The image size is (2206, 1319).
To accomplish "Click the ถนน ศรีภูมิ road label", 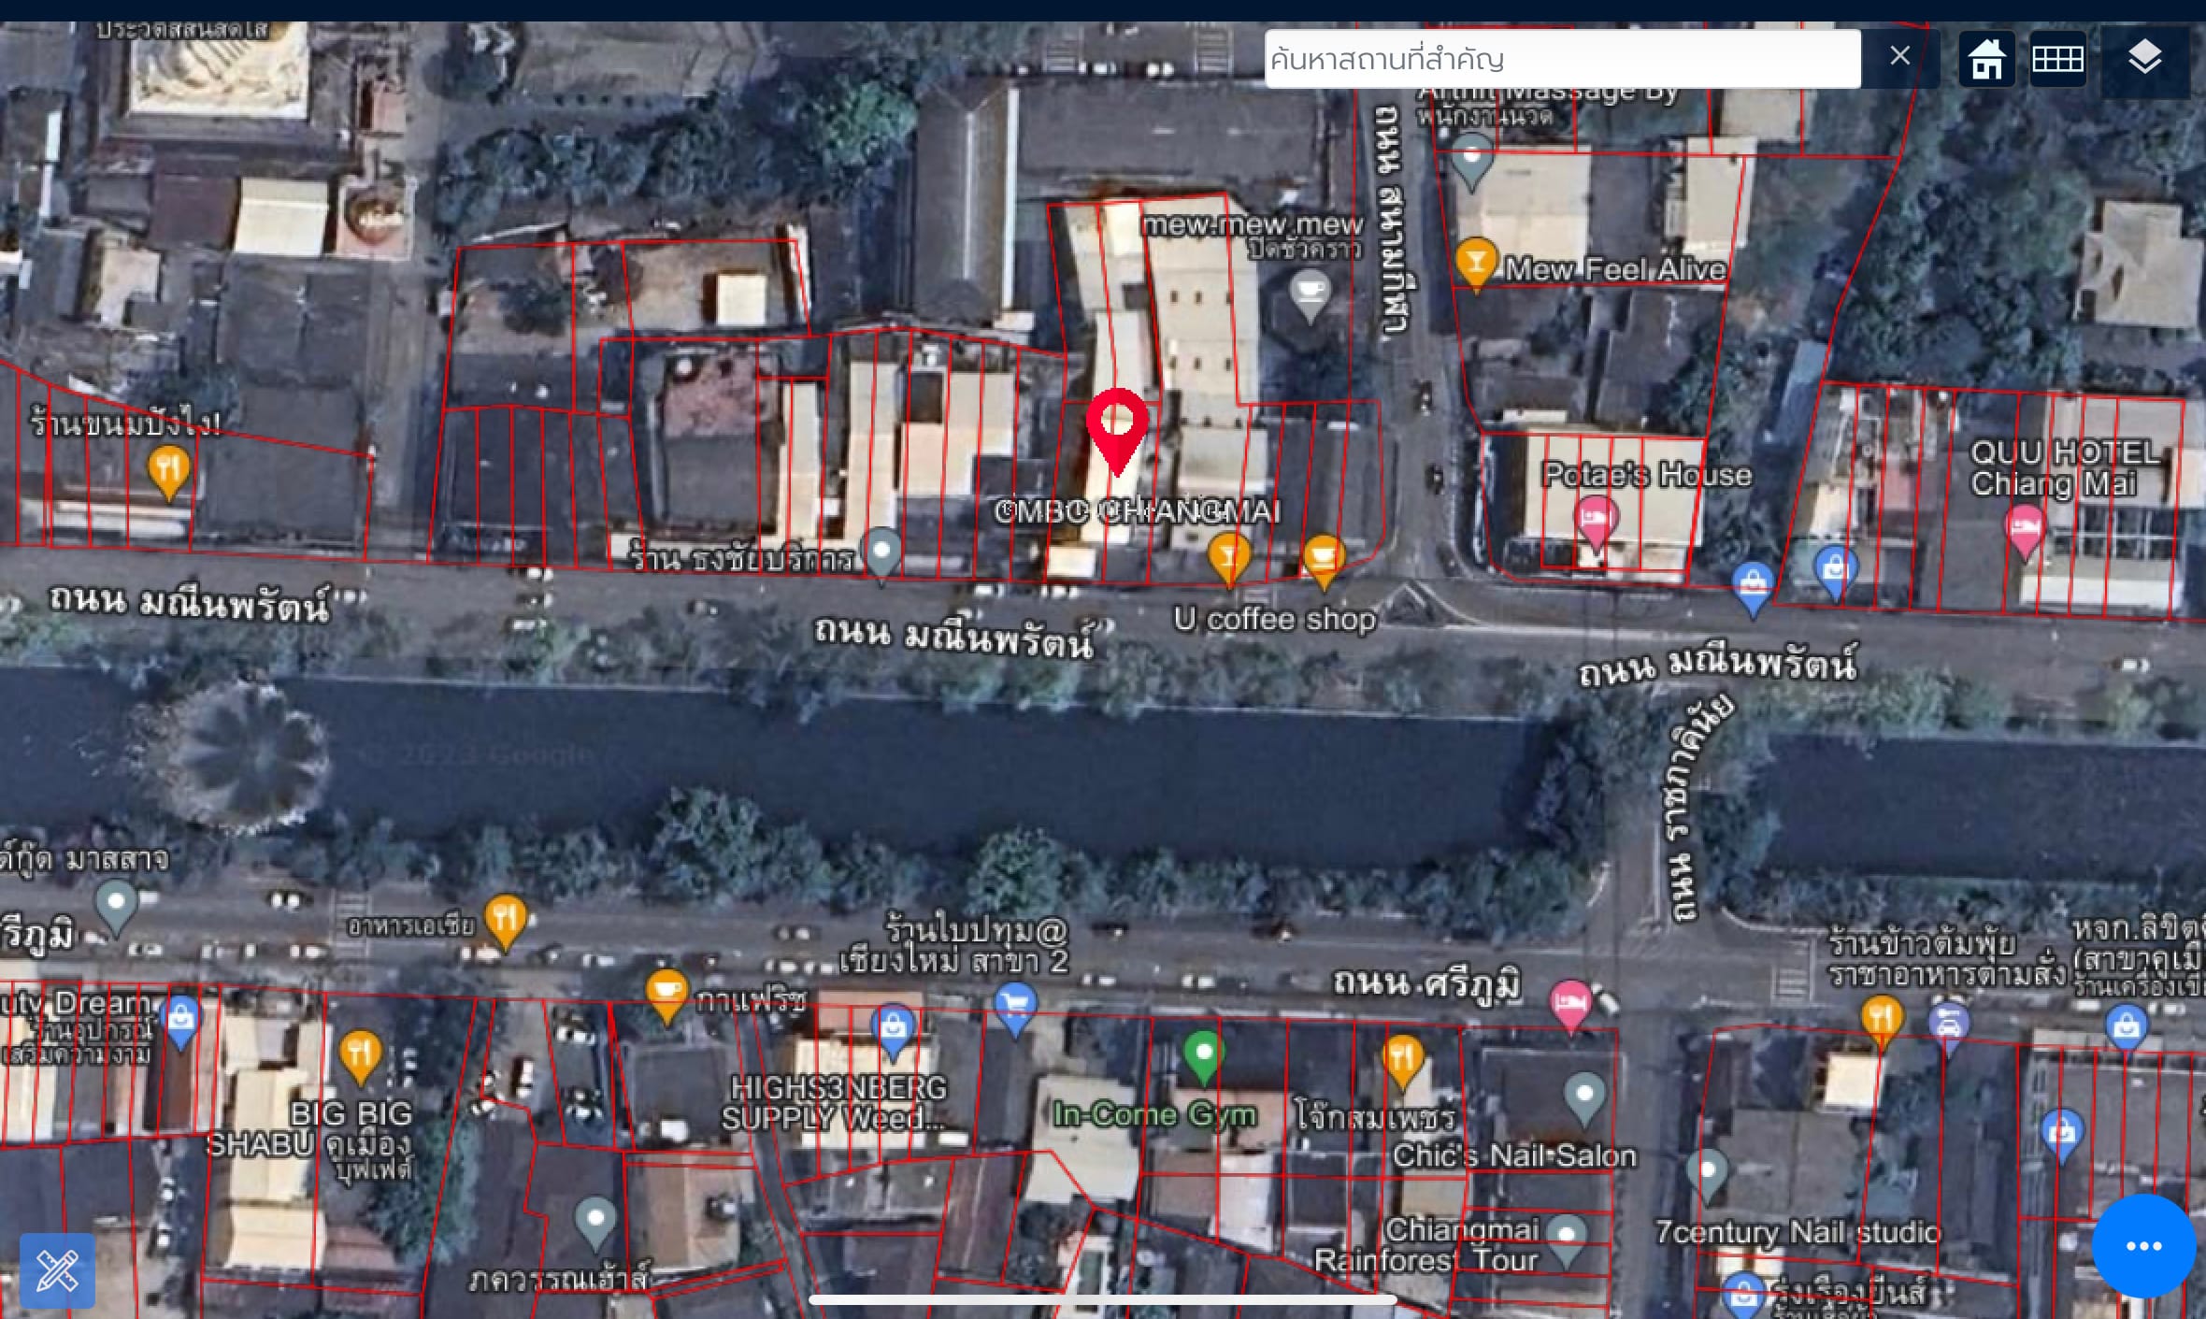I will pos(1426,982).
